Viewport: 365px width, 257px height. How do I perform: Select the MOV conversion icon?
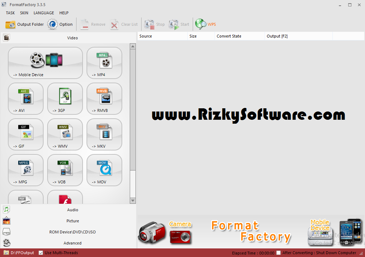coord(104,170)
